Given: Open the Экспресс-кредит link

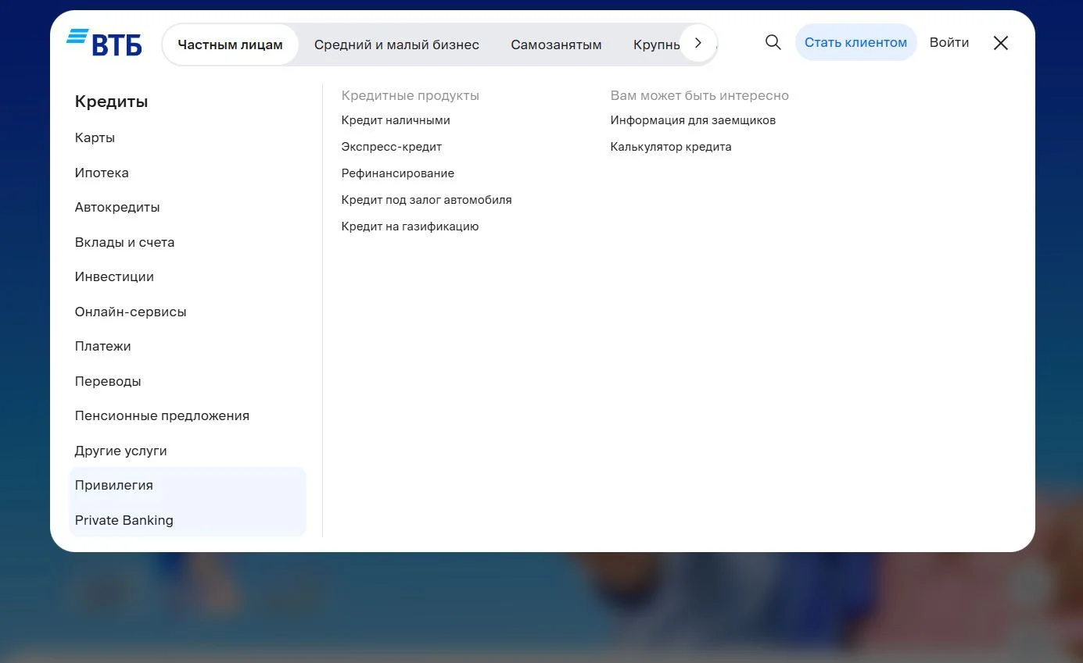Looking at the screenshot, I should click(x=392, y=147).
